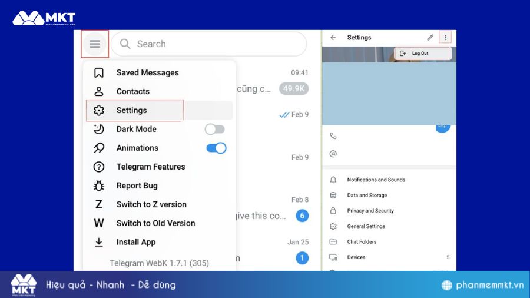Click the database icon for Data and Storage

coord(333,196)
